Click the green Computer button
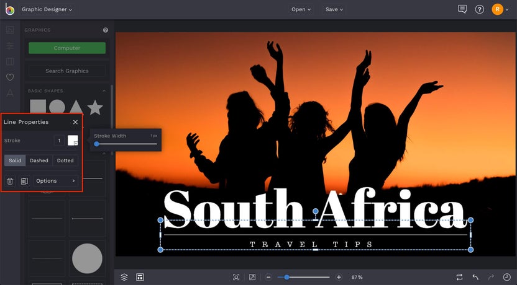Image resolution: width=517 pixels, height=285 pixels. pos(67,48)
